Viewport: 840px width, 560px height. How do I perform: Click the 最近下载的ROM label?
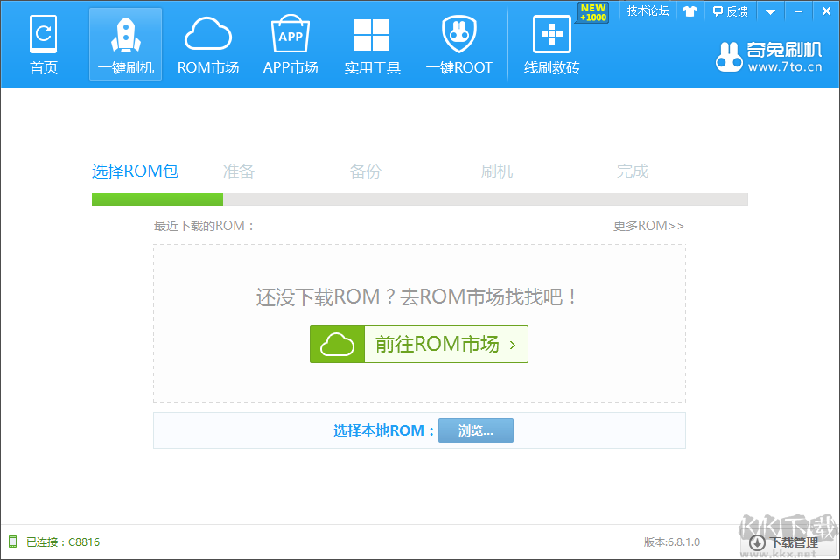[204, 226]
